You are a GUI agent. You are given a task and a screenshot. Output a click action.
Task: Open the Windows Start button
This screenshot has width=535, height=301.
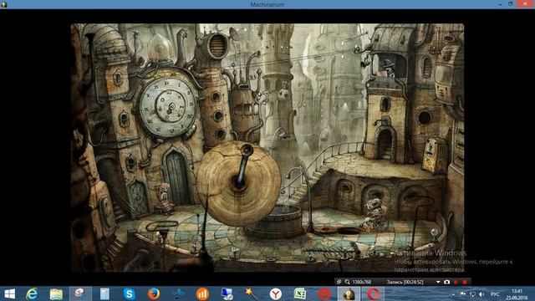[9, 293]
